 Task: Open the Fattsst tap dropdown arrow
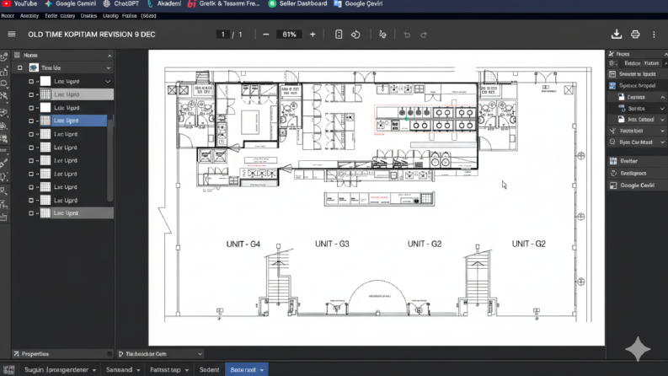187,370
